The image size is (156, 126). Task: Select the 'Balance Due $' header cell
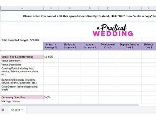click(x=149, y=46)
